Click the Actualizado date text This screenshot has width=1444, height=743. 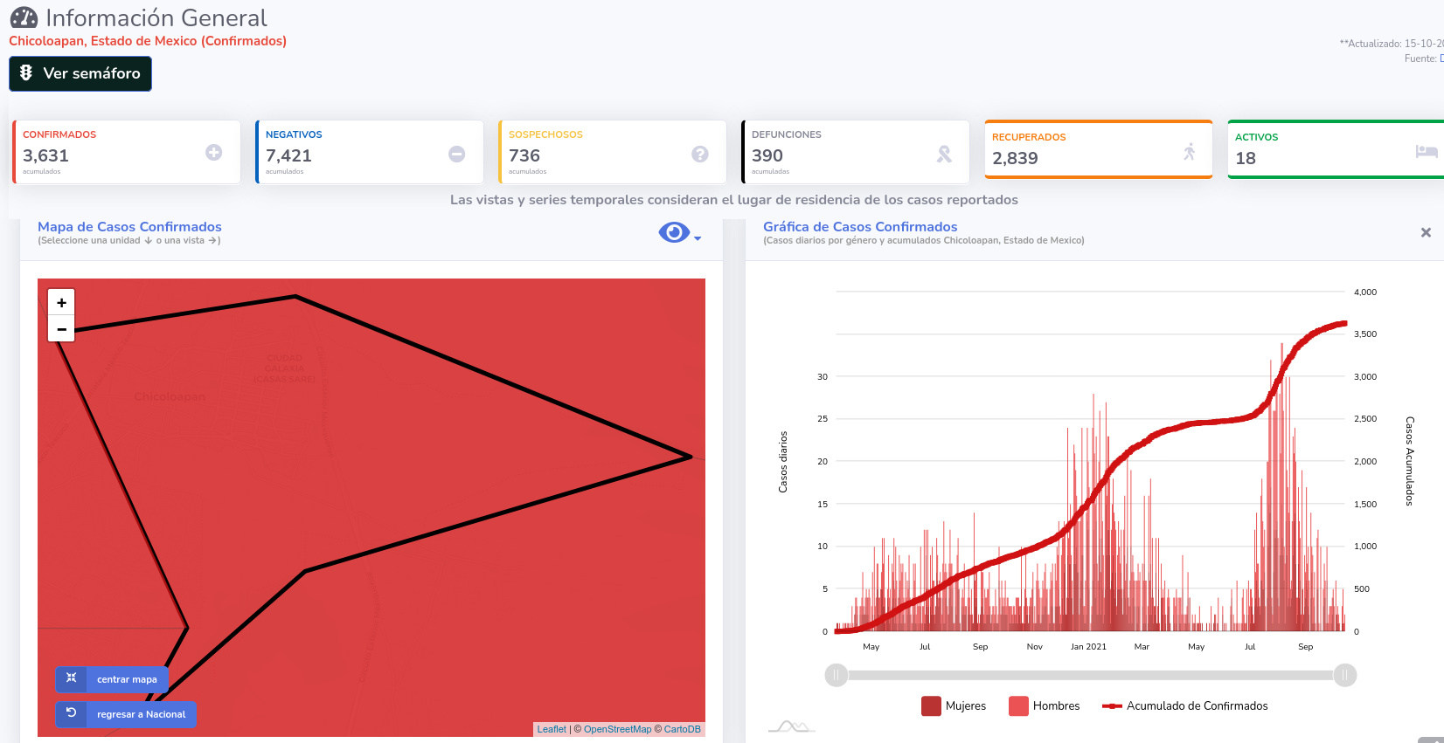point(1392,43)
